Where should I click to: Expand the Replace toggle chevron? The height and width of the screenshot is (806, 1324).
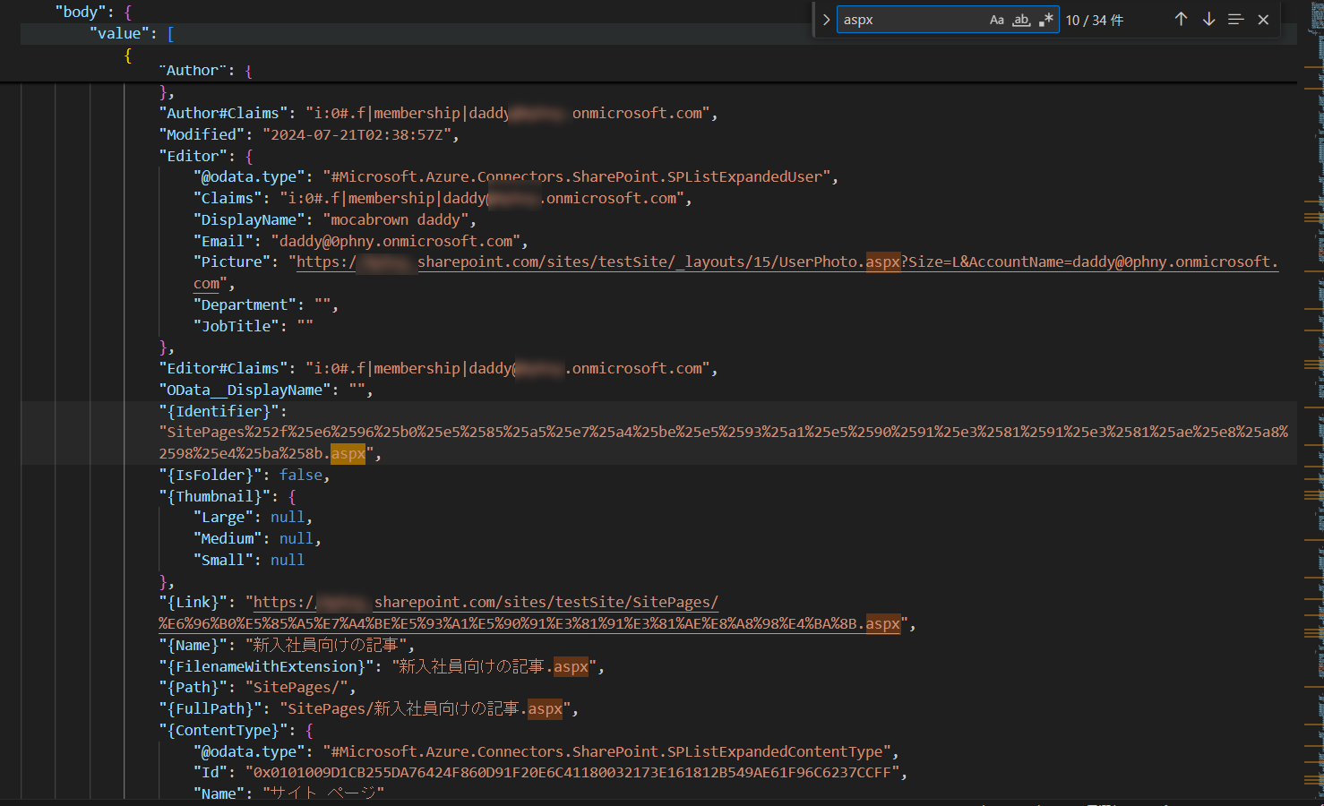click(826, 20)
